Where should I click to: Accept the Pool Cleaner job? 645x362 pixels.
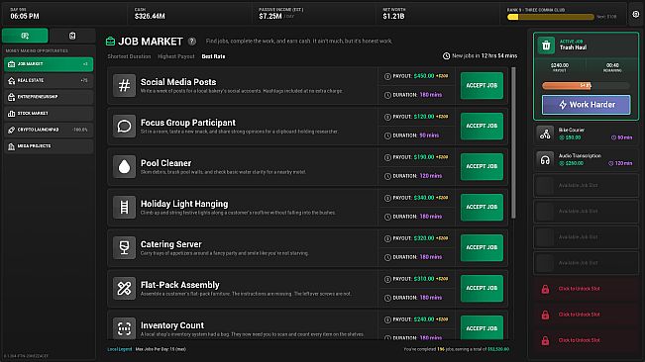pos(482,166)
